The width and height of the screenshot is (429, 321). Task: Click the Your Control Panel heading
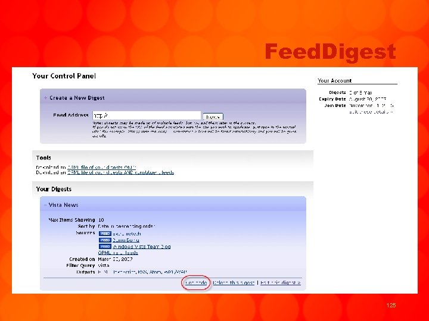point(64,76)
